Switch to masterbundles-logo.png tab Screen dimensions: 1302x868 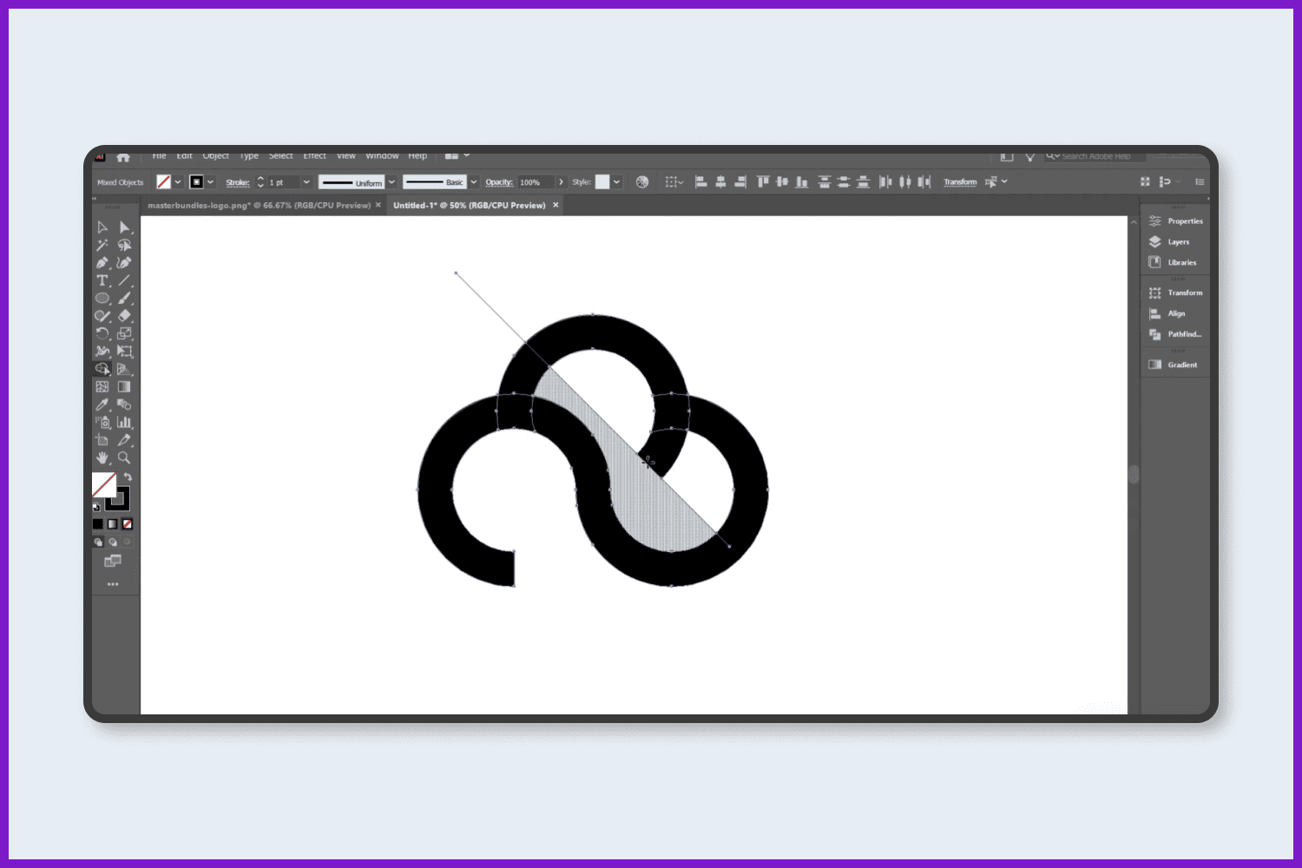pos(259,206)
